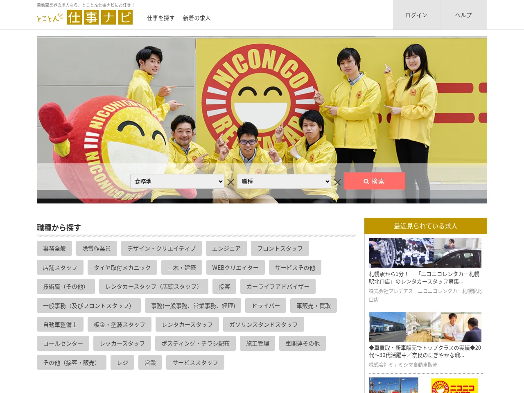Select the 車関連その他 job category

(303, 343)
